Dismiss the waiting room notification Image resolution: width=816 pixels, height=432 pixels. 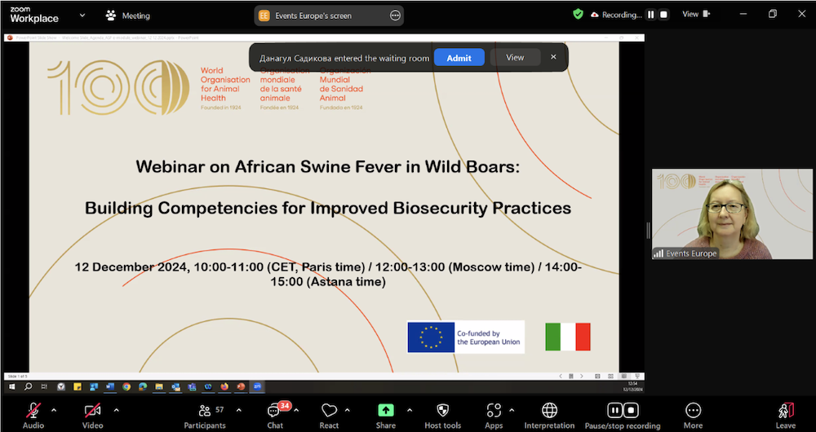point(553,57)
